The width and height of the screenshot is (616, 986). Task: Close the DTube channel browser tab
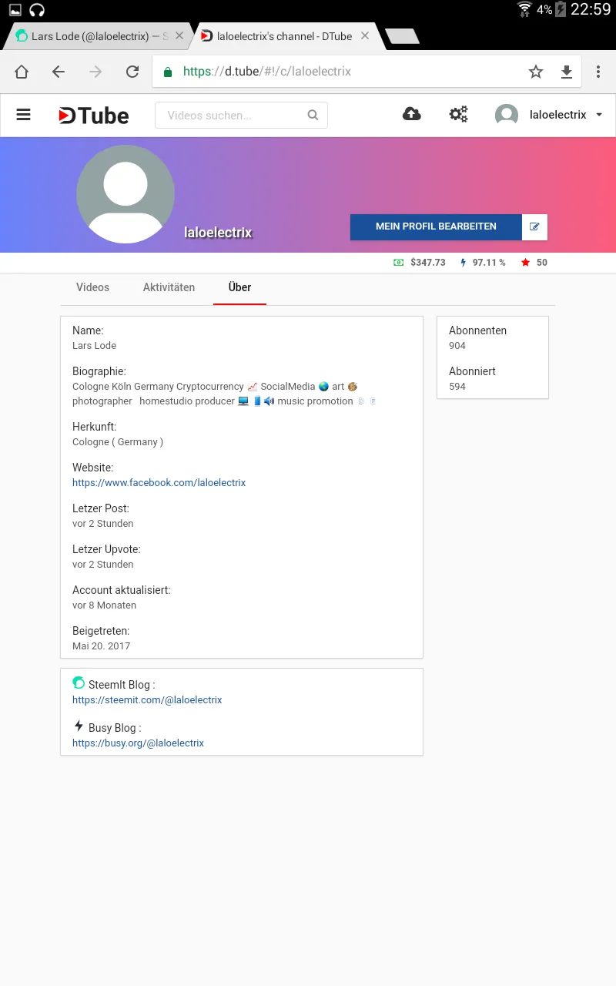tap(365, 35)
